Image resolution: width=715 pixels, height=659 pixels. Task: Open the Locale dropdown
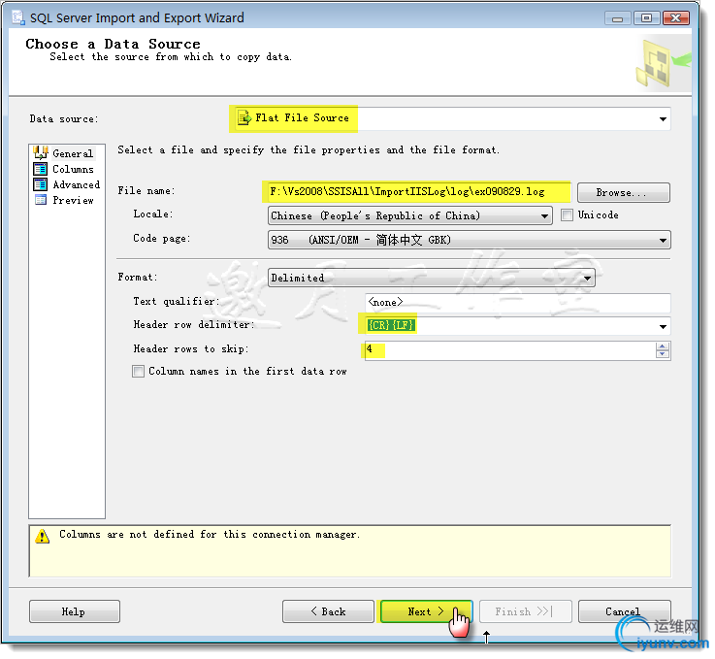click(x=544, y=216)
